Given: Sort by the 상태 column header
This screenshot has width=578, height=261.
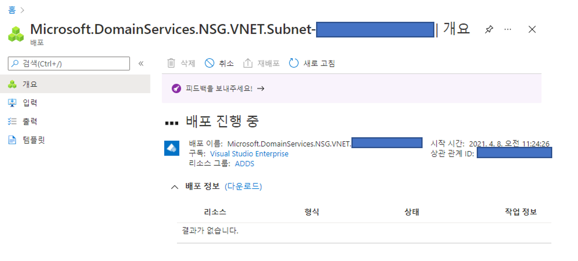Looking at the screenshot, I should pyautogui.click(x=412, y=212).
